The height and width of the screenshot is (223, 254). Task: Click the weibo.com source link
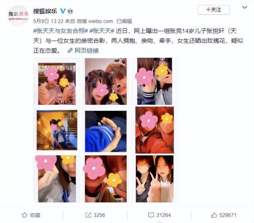(x=100, y=21)
